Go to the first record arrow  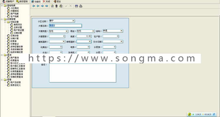[x=34, y=6]
